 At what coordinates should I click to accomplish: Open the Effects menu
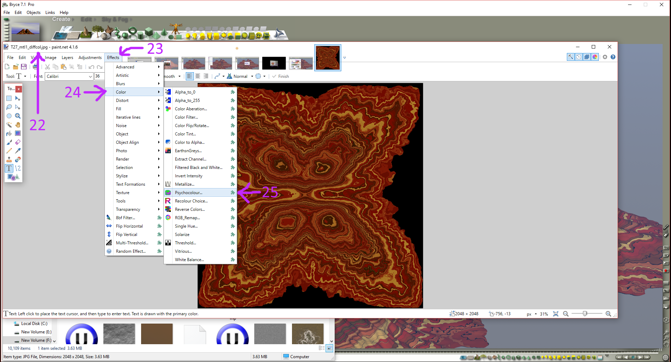click(113, 58)
